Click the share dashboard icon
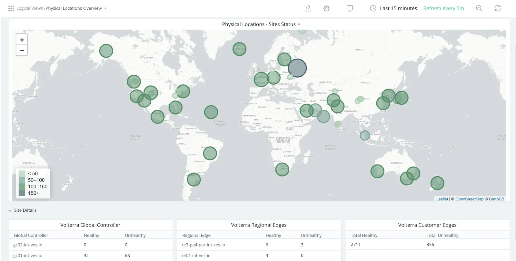 (x=308, y=8)
